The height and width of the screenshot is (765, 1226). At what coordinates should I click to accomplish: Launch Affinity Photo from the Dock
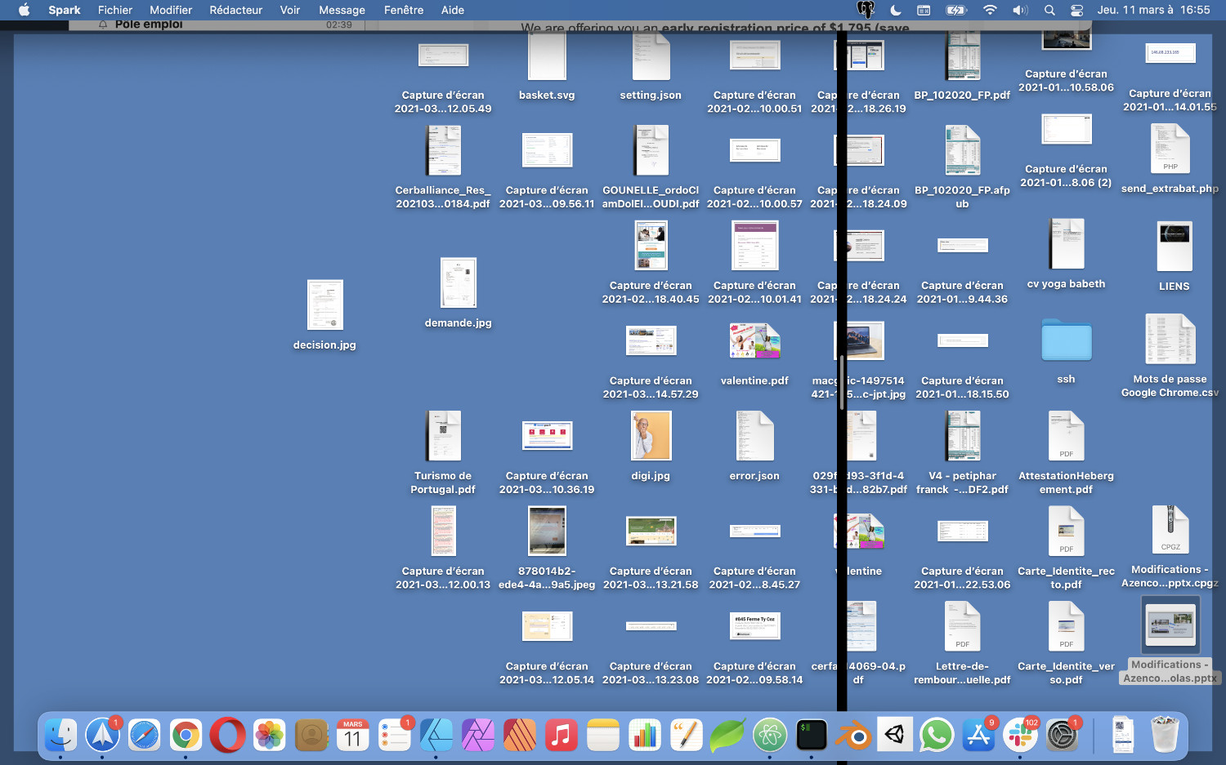coord(478,736)
